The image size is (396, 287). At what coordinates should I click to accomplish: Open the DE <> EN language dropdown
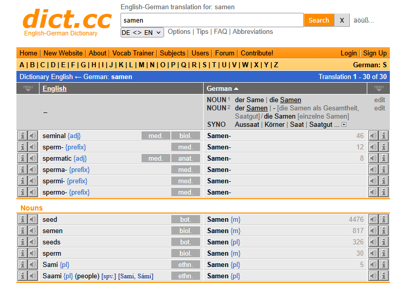(x=142, y=33)
